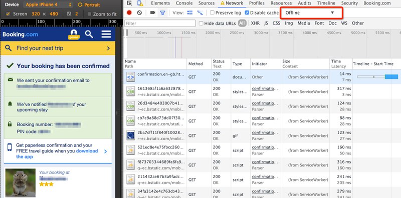Select the WS filter button
The height and width of the screenshot is (198, 401).
tap(344, 23)
